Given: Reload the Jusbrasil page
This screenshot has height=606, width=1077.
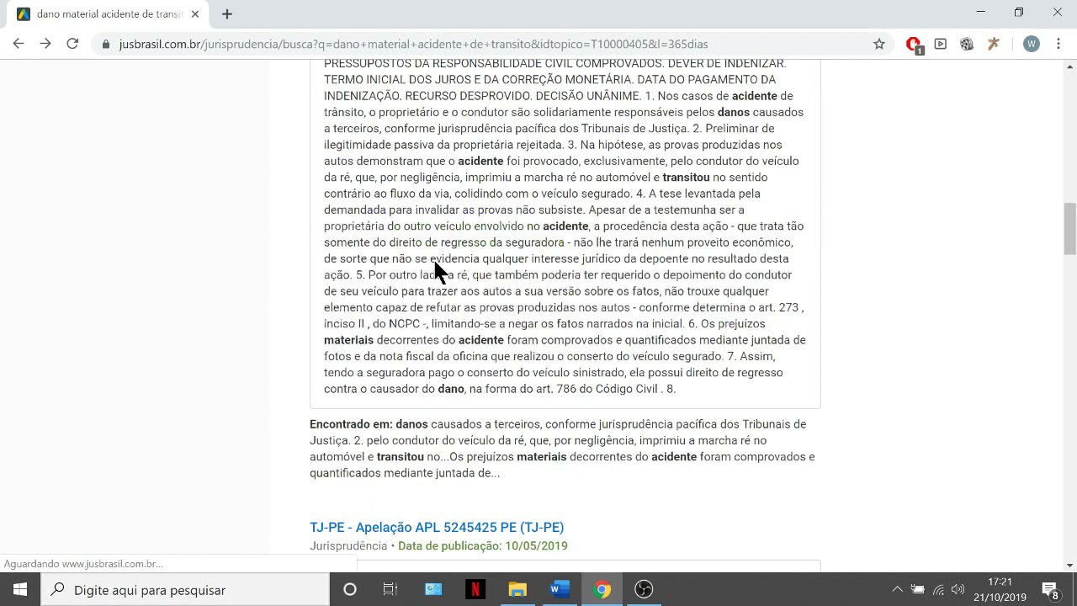Looking at the screenshot, I should coord(72,44).
